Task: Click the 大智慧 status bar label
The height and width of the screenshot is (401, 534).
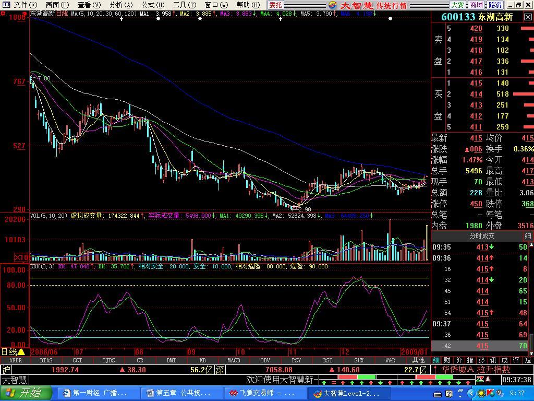Action: pyautogui.click(x=14, y=380)
